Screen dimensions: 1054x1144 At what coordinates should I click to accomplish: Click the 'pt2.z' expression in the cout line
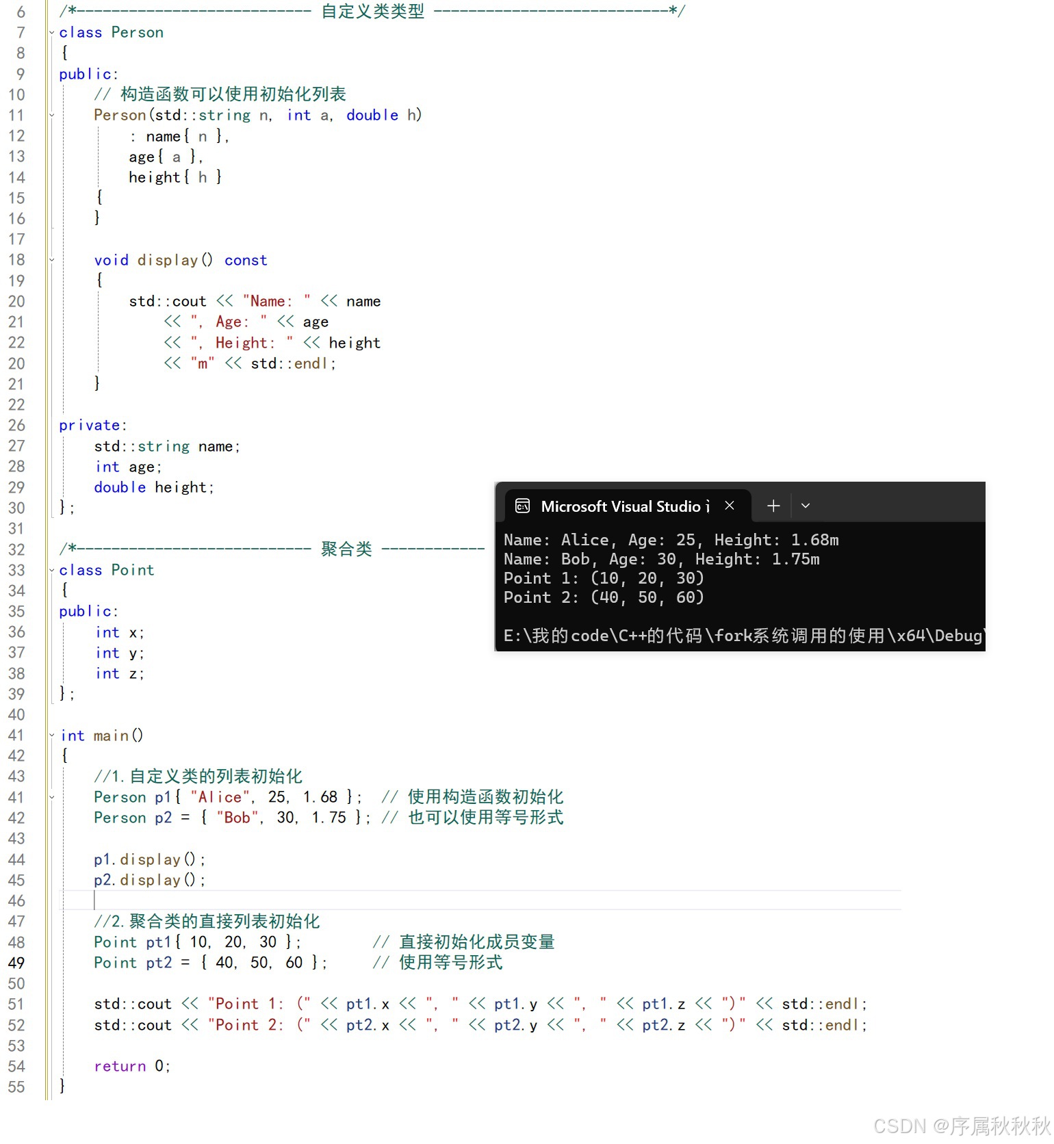664,1025
